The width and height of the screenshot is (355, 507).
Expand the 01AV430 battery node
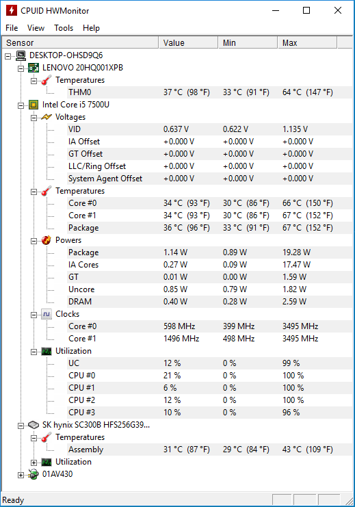pyautogui.click(x=21, y=475)
